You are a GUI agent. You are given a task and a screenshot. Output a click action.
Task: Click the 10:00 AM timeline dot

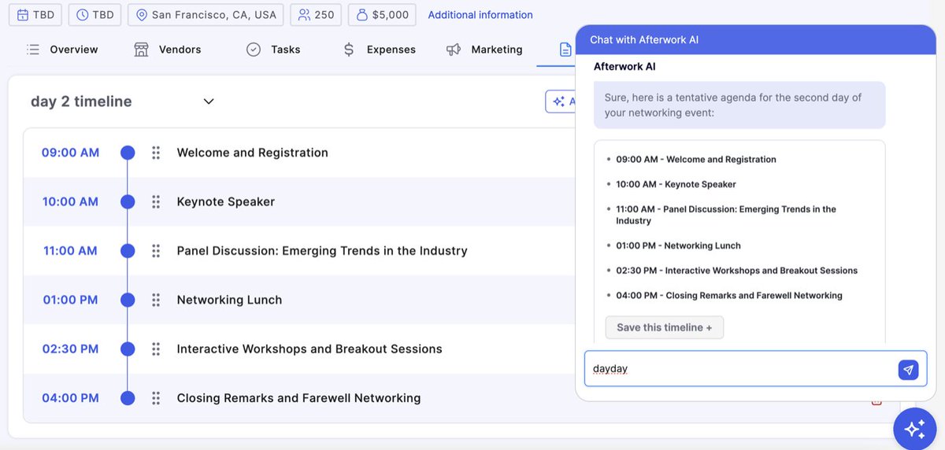point(128,201)
